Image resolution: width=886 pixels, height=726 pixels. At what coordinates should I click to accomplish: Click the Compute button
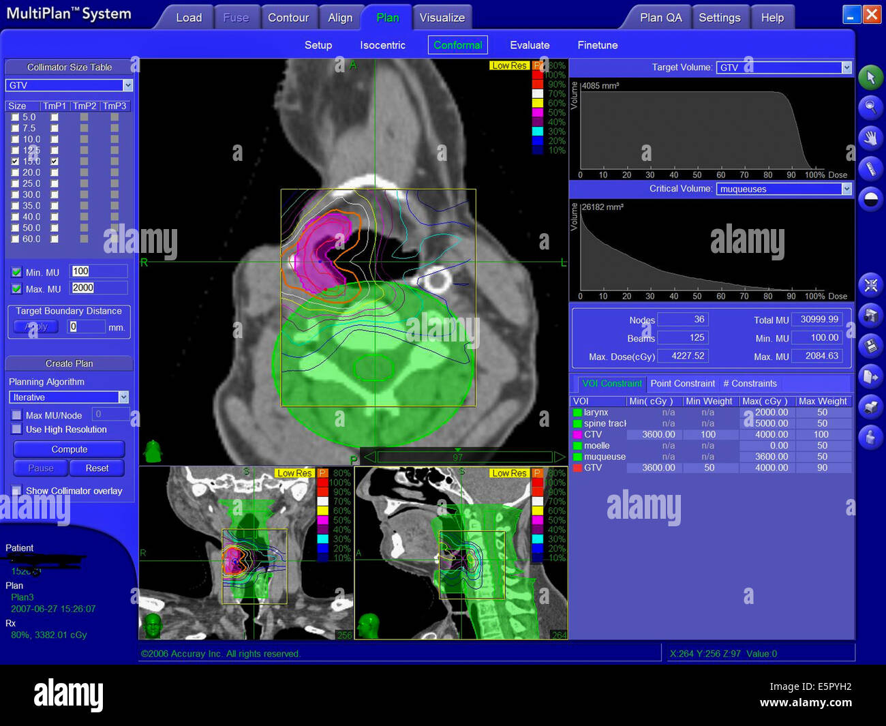tap(69, 449)
